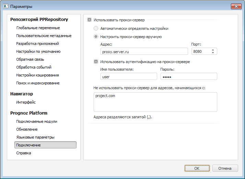This screenshot has height=179, width=245.
Task: Enable the Использовать прокси-сервер checkbox
Action: tap(89, 20)
